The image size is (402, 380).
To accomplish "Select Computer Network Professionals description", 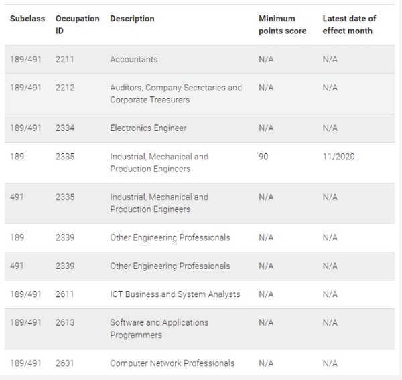I will [172, 363].
